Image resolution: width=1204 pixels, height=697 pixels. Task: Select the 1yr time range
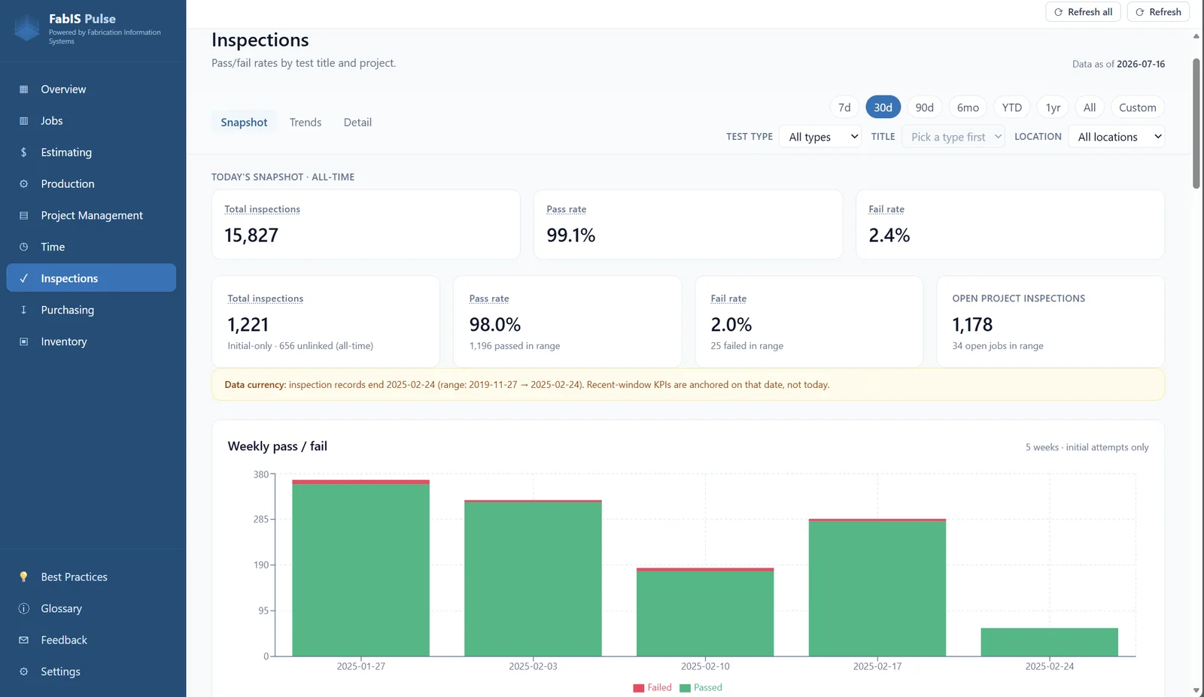[1053, 108]
